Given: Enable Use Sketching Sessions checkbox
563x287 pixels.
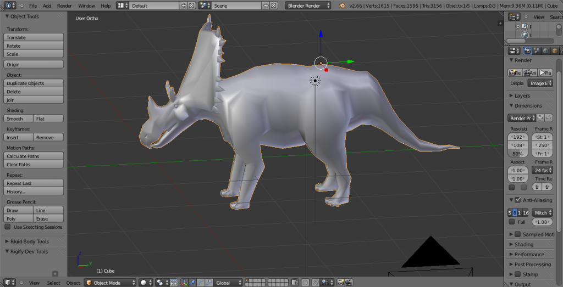Looking at the screenshot, I should 8,227.
